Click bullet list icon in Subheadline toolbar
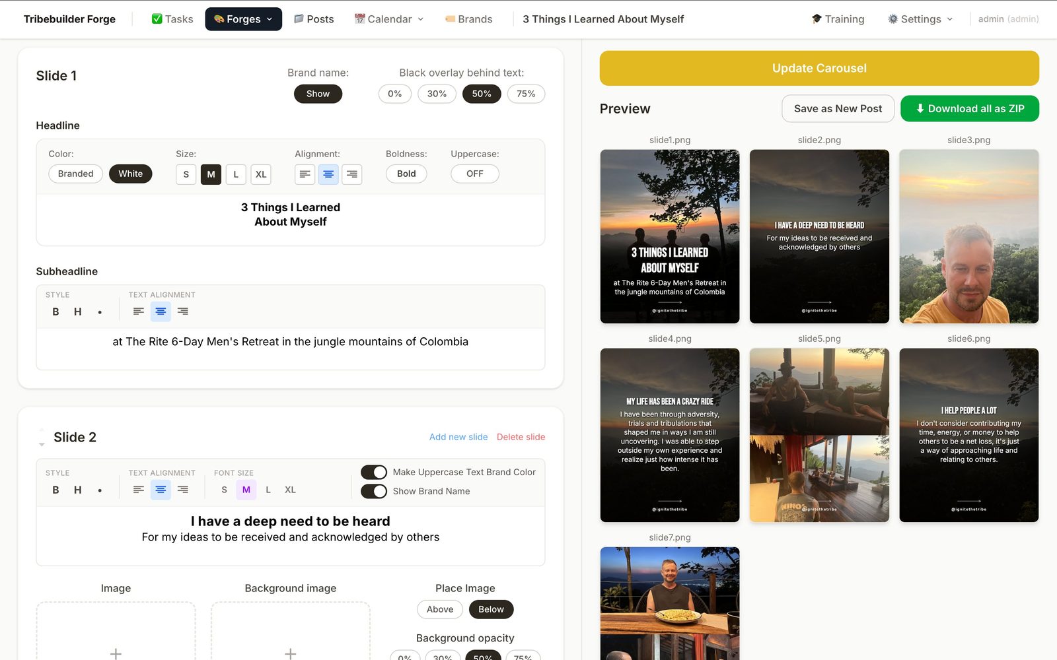The image size is (1057, 660). 100,312
